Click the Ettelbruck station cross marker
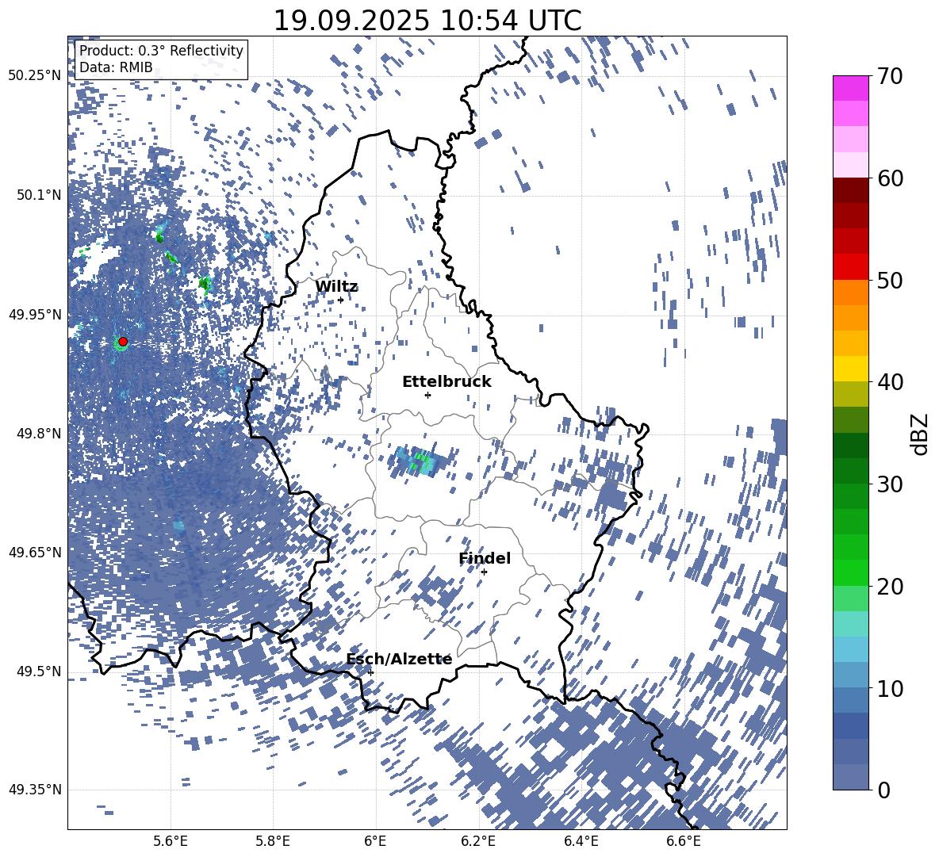Image resolution: width=939 pixels, height=857 pixels. [x=427, y=395]
